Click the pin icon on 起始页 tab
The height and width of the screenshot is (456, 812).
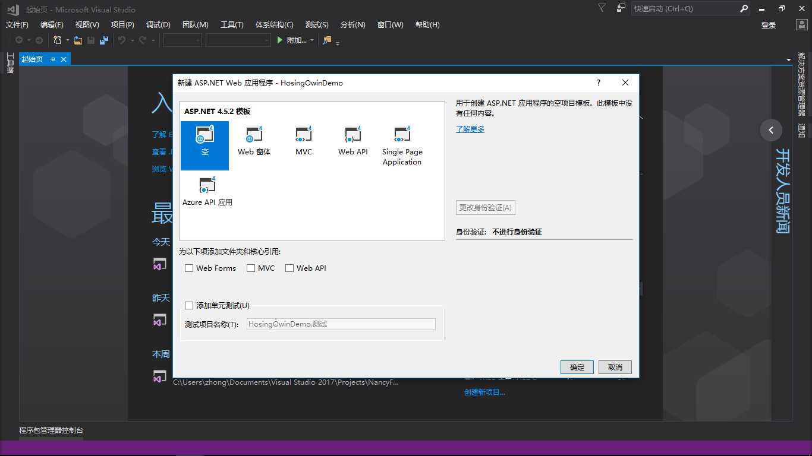52,59
